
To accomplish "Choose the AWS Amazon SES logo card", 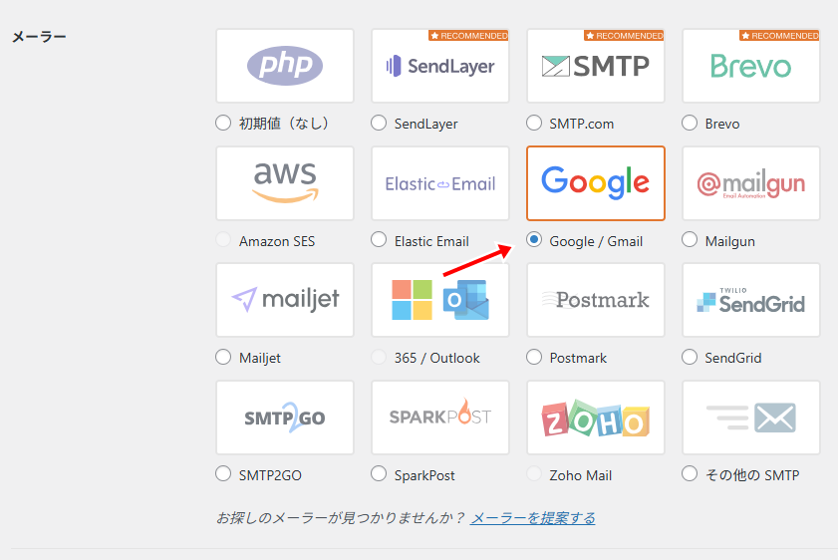I will 285,183.
